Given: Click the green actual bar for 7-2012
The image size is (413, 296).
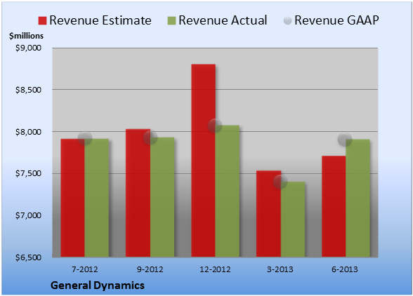Looking at the screenshot, I should click(x=97, y=198).
